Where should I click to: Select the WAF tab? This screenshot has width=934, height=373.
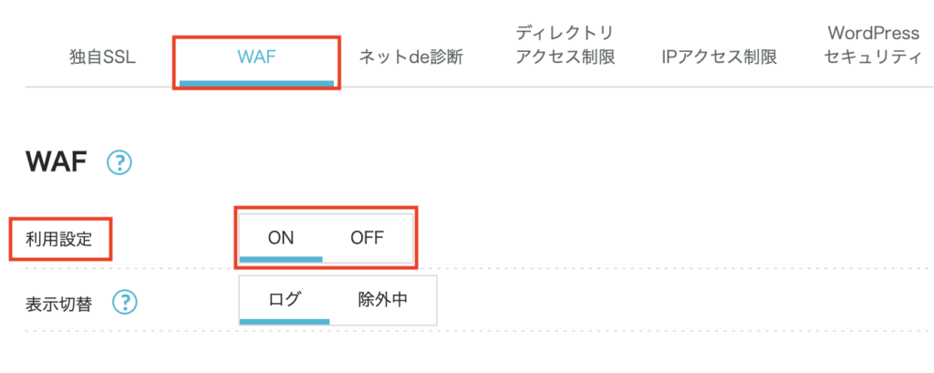point(255,57)
